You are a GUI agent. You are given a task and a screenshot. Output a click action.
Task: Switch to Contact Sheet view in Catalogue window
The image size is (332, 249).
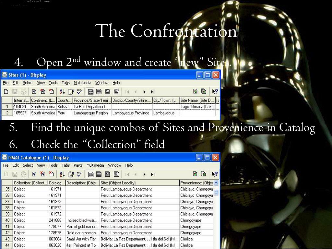pos(99,174)
